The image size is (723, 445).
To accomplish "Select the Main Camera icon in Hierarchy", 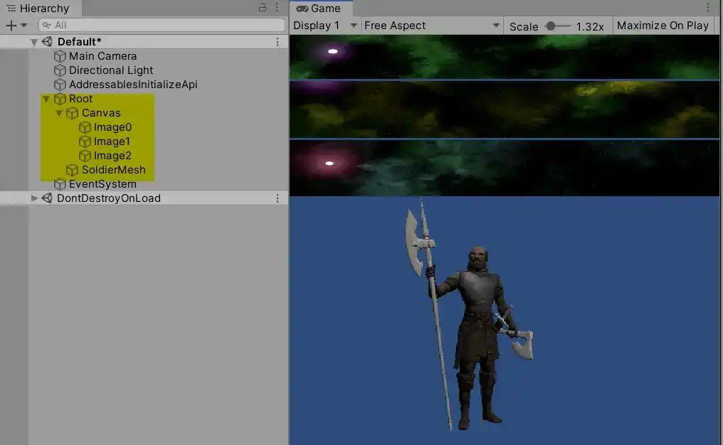I will coord(59,56).
